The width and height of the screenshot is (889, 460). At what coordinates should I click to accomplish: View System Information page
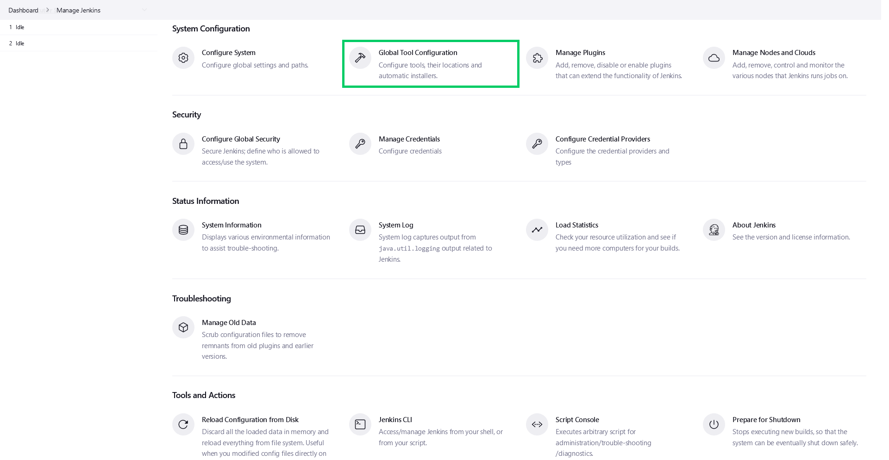pos(232,225)
